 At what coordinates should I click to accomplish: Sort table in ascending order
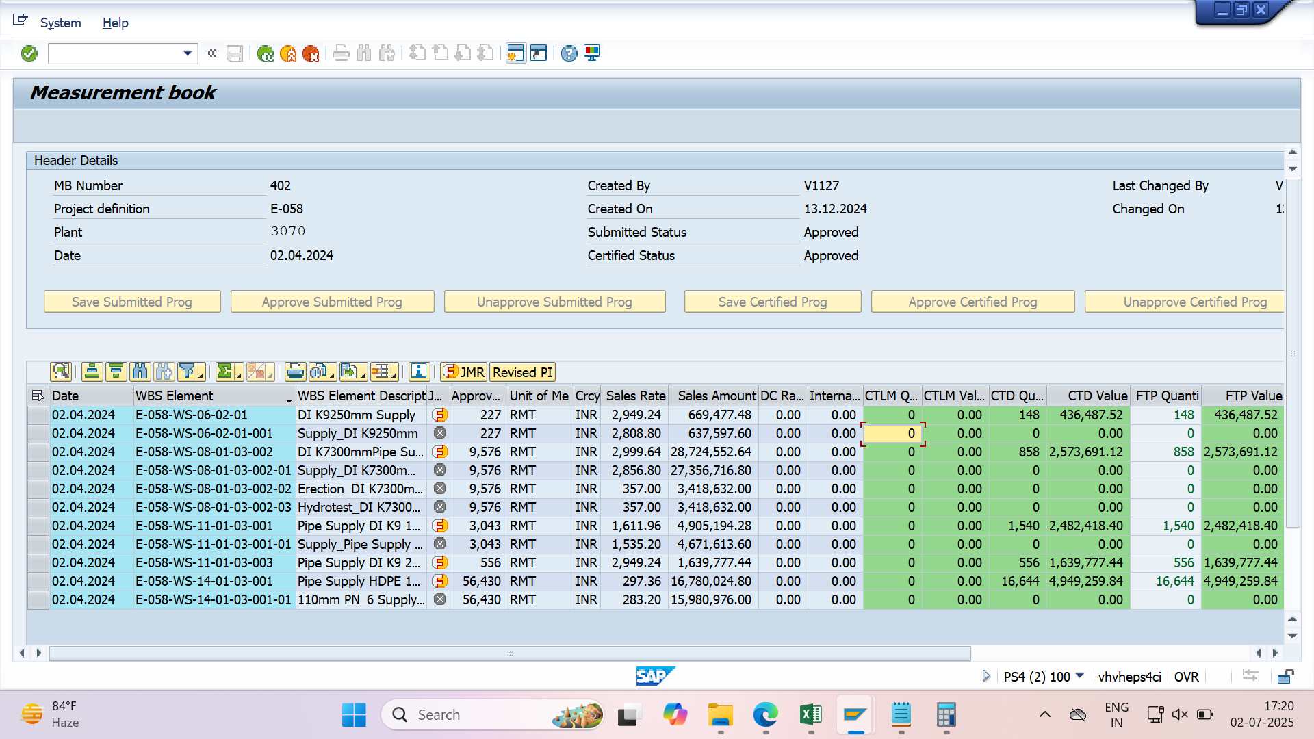(92, 372)
